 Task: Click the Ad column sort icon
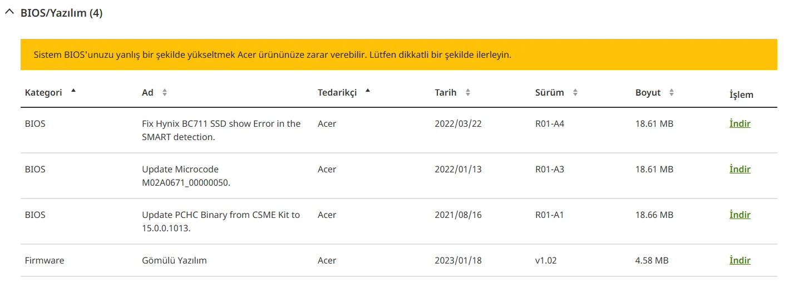coord(164,93)
